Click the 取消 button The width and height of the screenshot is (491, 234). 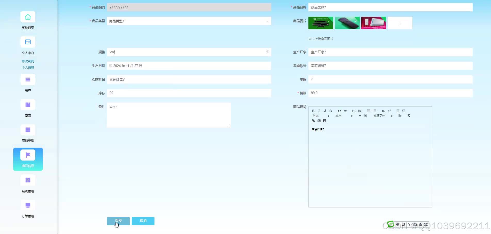click(x=143, y=221)
